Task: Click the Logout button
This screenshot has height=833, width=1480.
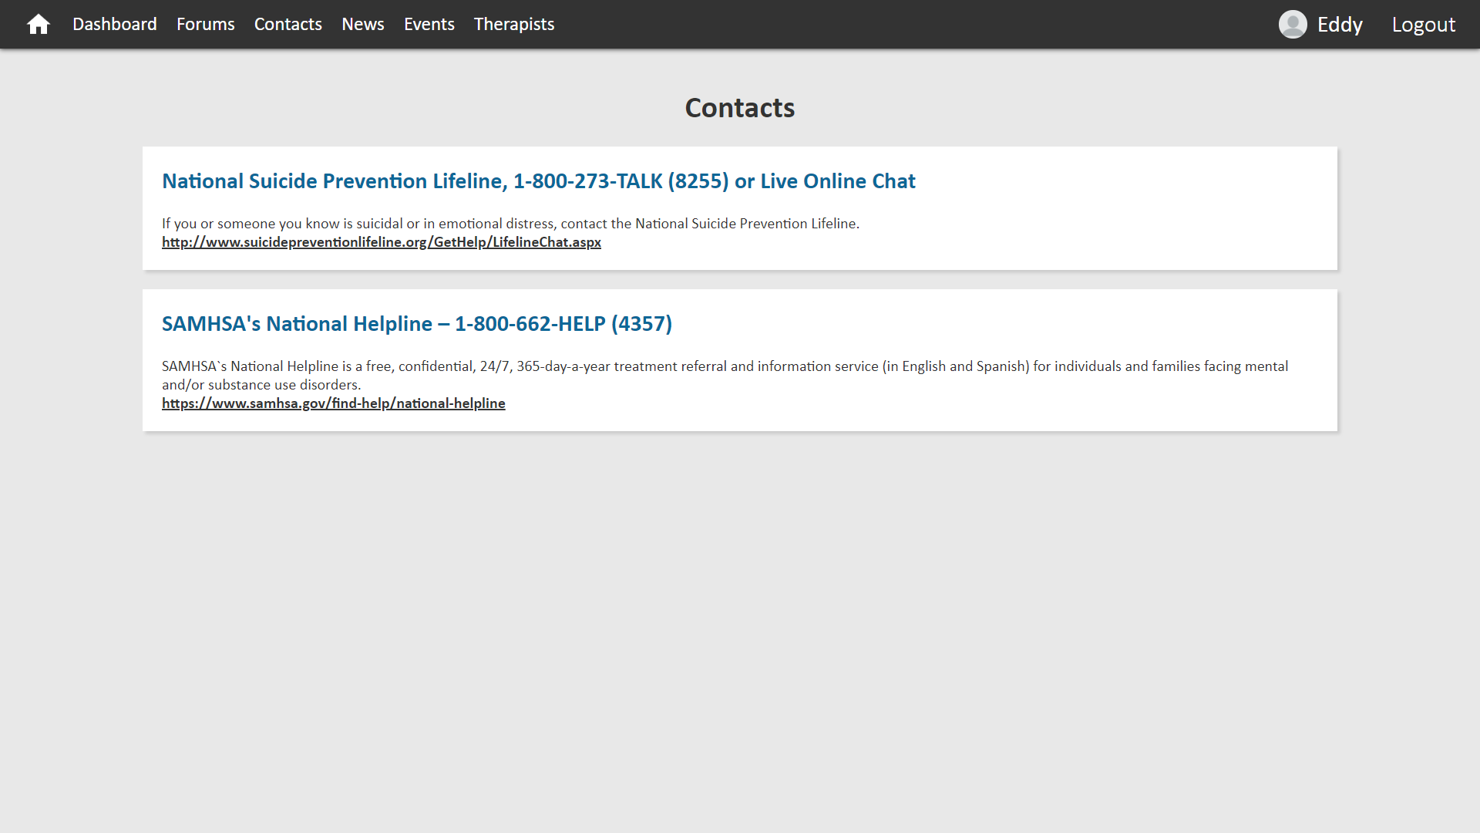Action: pos(1423,25)
